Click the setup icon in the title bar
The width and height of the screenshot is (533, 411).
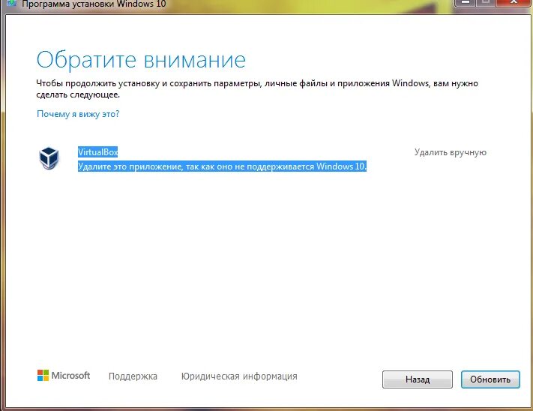12,4
